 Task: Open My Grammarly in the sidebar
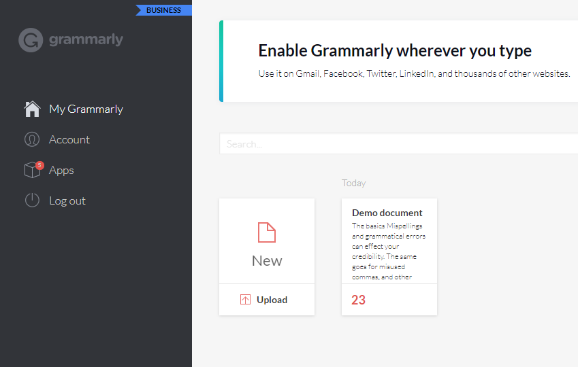[x=86, y=109]
